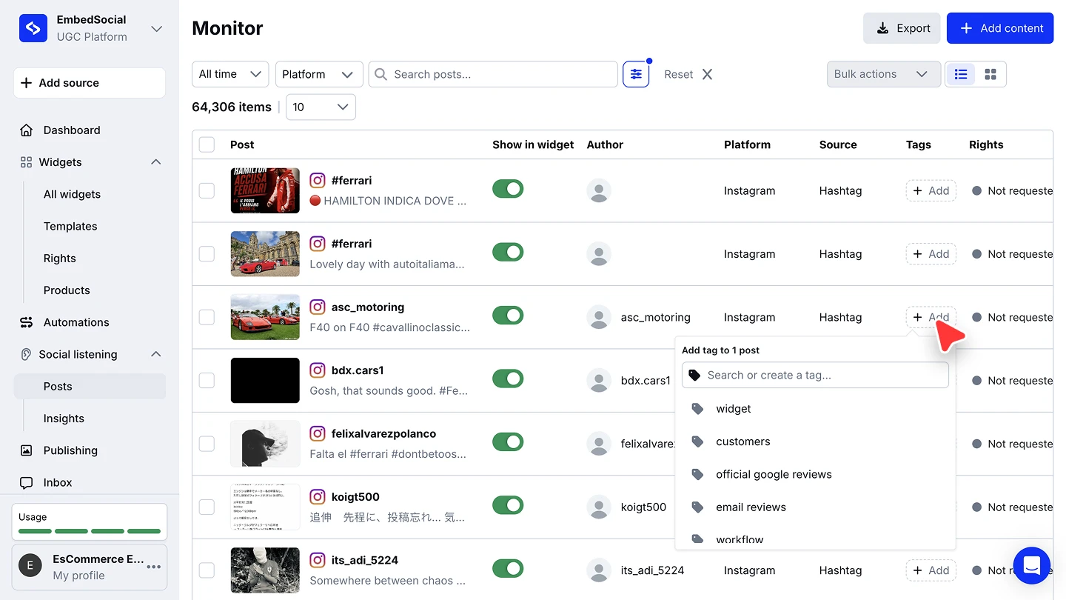Click the Instagram icon on bdx.cars1 row
The image size is (1066, 600).
point(318,370)
